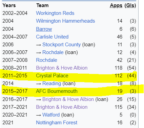144x128 pixels.
Task: Open Stockport County loan link
Action: point(61,45)
